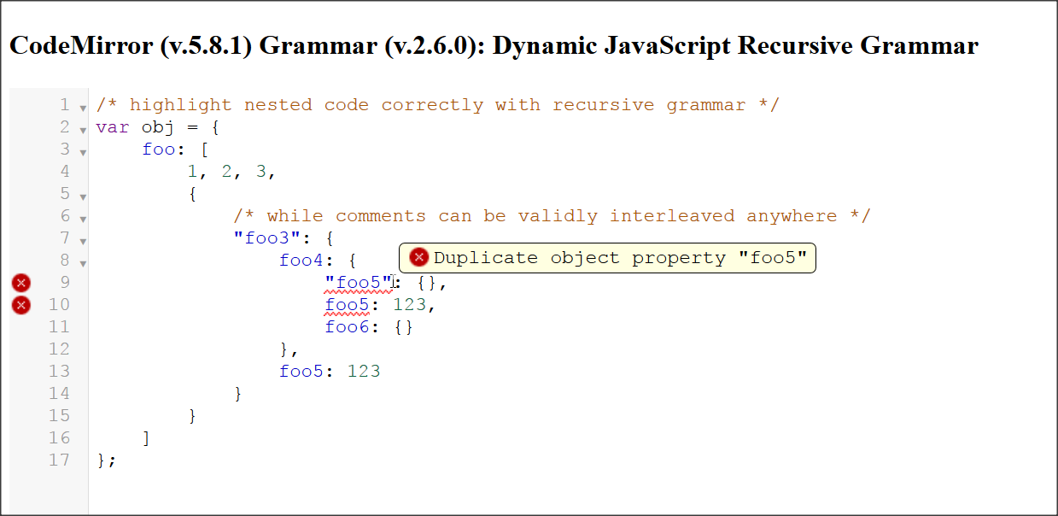The height and width of the screenshot is (516, 1058).
Task: Click the "obj" variable name
Action: [159, 127]
